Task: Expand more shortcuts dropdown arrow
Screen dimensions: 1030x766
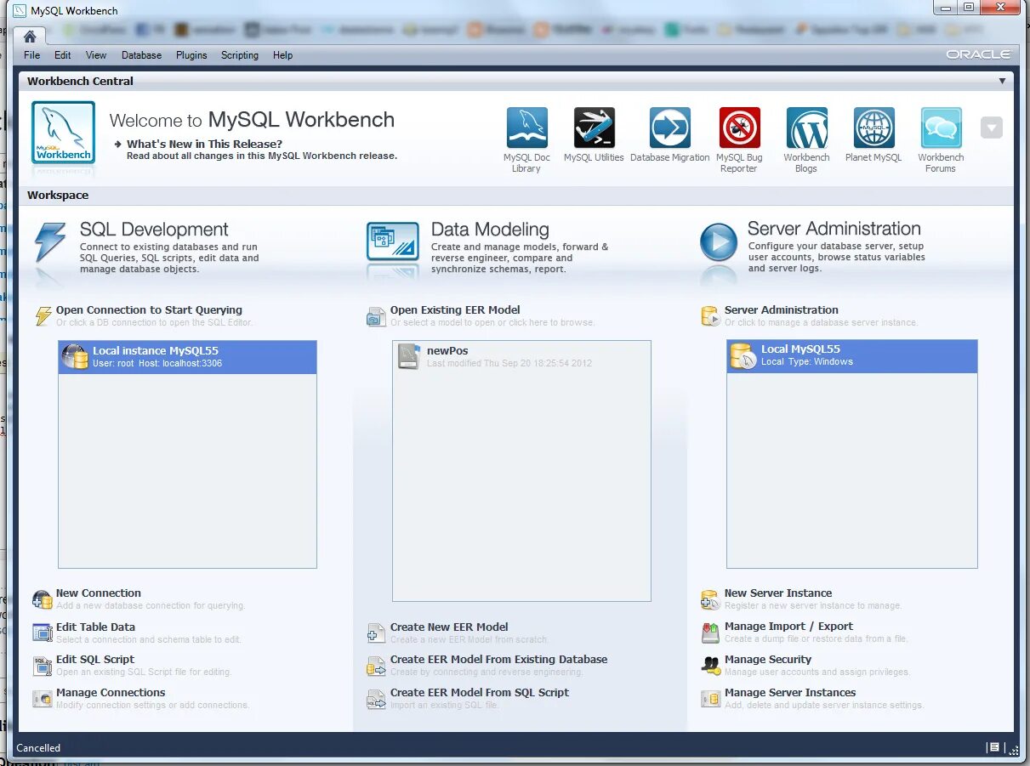Action: pos(992,128)
